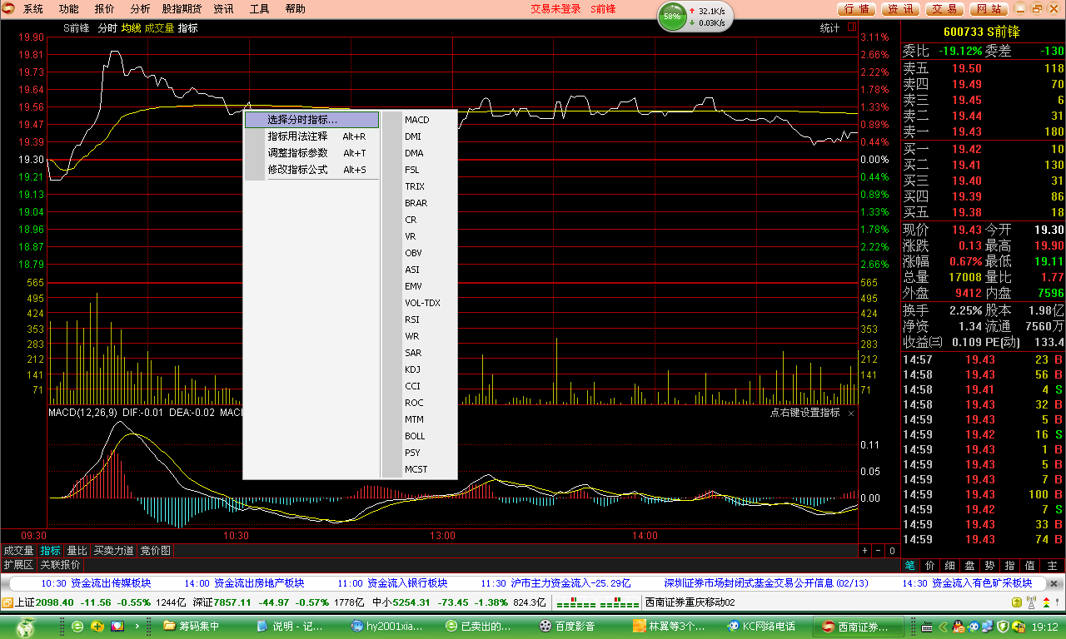Viewport: 1066px width, 639px height.
Task: Click the 统计 label above chart
Action: (x=830, y=27)
